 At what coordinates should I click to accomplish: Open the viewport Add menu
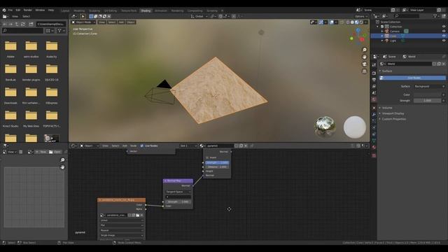pyautogui.click(x=121, y=22)
